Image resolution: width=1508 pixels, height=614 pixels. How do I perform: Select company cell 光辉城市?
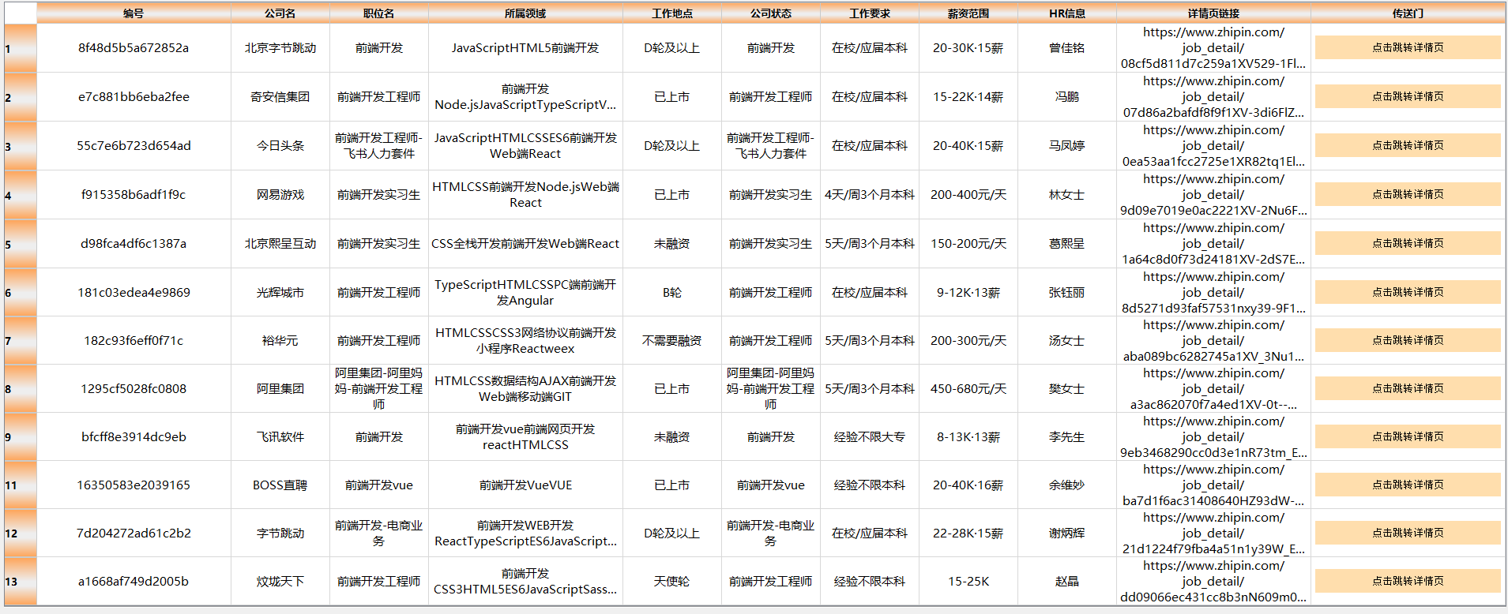280,292
